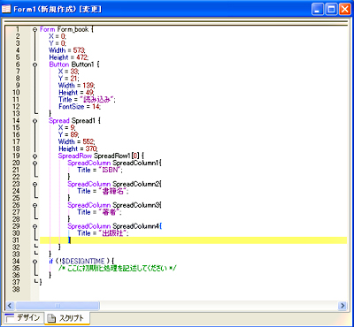Maximize the Form1 window
Image resolution: width=354 pixels, height=327 pixels.
click(x=331, y=10)
